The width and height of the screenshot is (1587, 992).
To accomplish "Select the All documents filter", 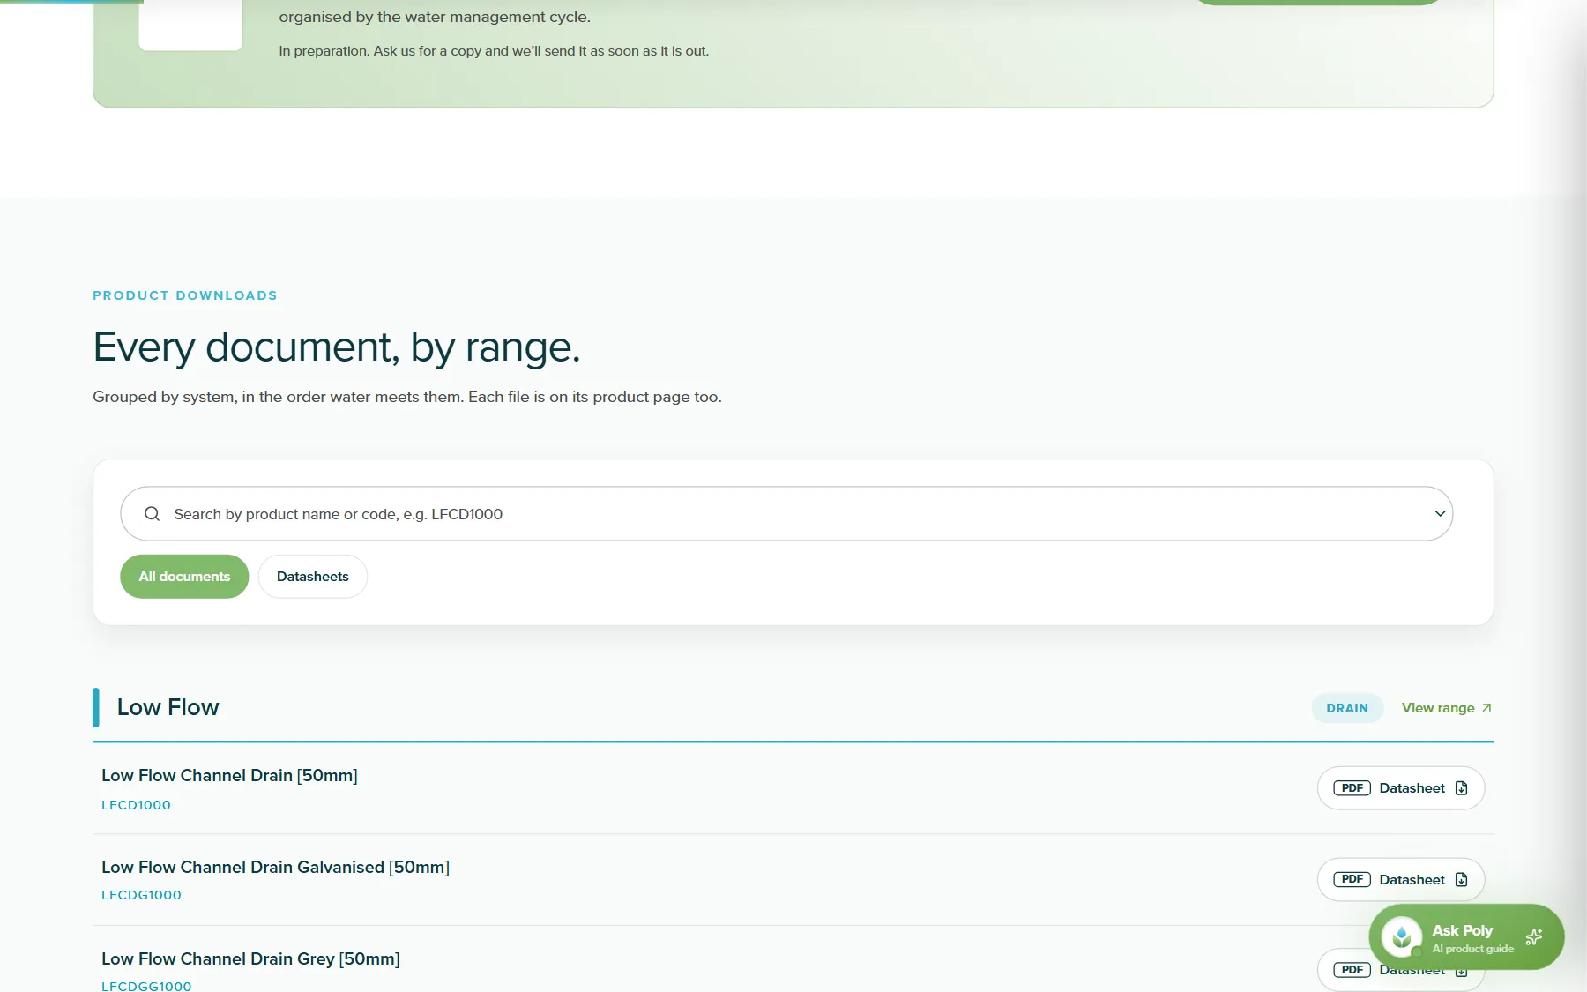I will [x=184, y=577].
